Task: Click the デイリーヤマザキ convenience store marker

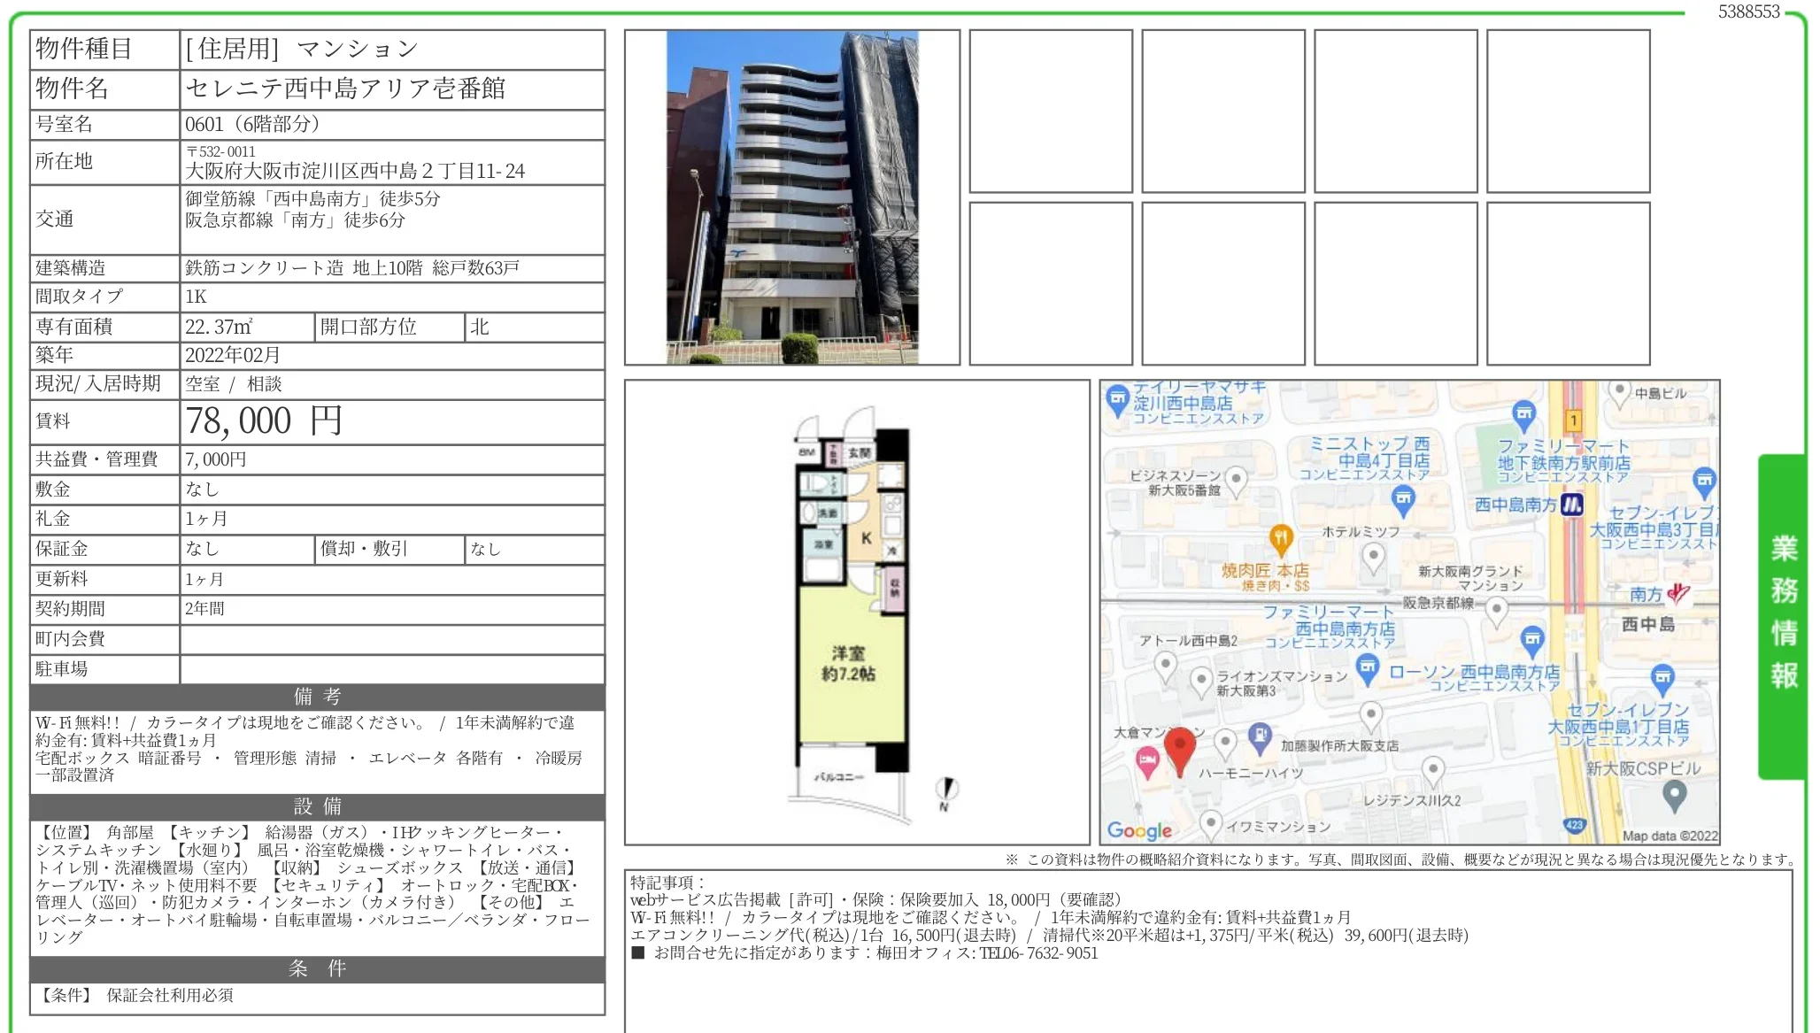Action: pos(1118,399)
